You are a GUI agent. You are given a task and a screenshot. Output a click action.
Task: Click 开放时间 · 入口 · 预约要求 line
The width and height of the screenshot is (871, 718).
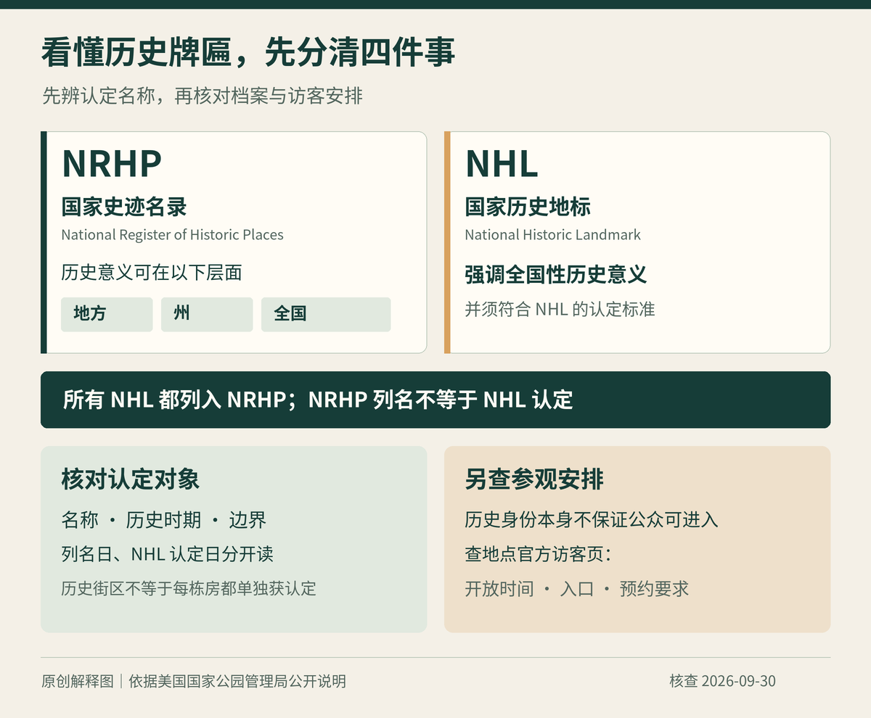(577, 588)
